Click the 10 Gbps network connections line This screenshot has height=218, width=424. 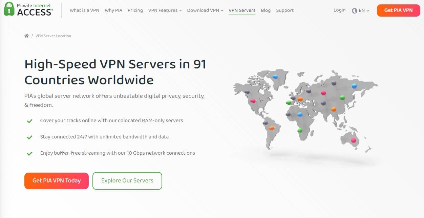pyautogui.click(x=118, y=153)
